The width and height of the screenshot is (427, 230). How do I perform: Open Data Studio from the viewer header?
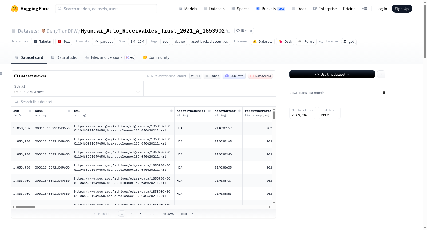point(260,76)
